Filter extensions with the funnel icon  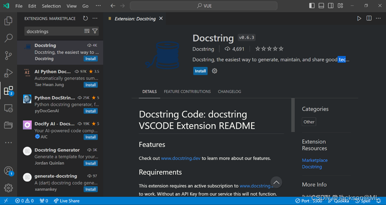point(95,31)
